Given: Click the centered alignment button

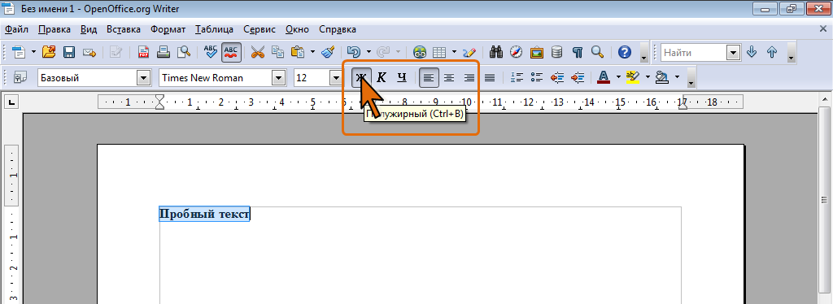Looking at the screenshot, I should (x=449, y=78).
